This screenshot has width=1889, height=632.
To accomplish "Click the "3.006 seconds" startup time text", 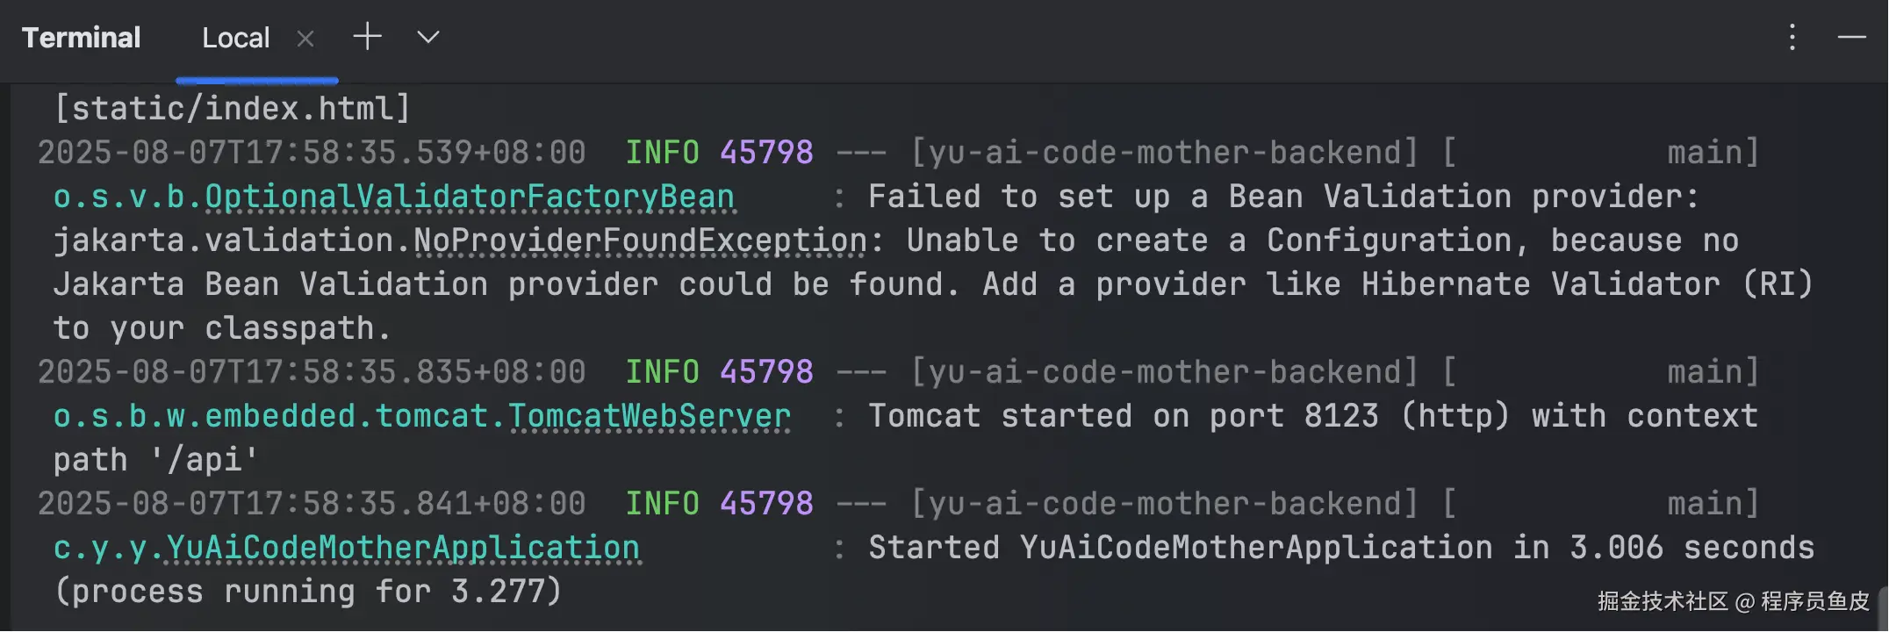I will click(x=1691, y=549).
